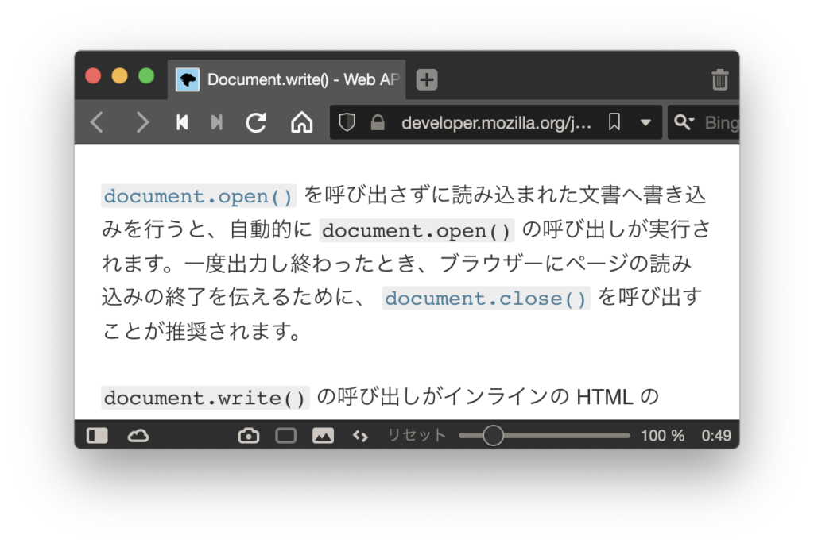
Task: Click the padlock site info icon
Action: (x=378, y=122)
